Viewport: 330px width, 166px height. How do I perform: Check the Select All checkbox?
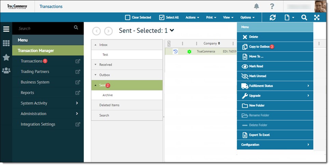coord(162,17)
